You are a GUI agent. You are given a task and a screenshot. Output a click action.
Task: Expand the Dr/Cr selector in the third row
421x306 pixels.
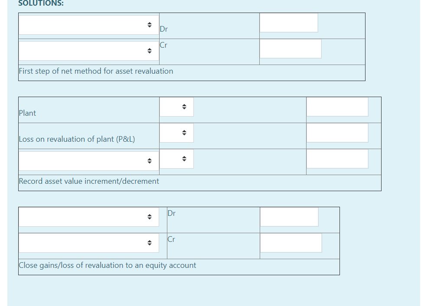[176, 159]
